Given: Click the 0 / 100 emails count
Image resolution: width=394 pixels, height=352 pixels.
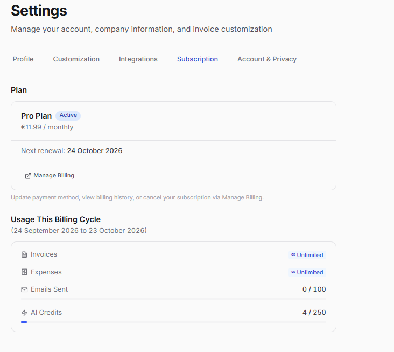Looking at the screenshot, I should pos(314,289).
